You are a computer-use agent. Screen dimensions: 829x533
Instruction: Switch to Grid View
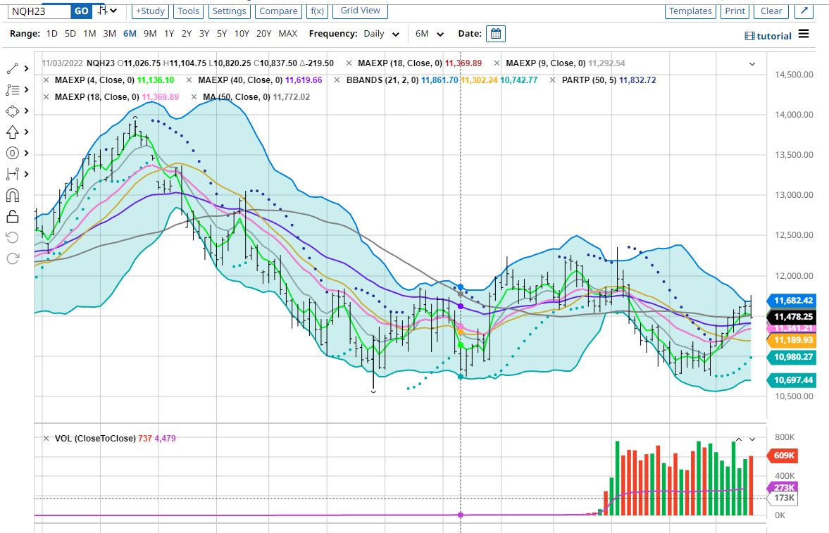[x=360, y=11]
